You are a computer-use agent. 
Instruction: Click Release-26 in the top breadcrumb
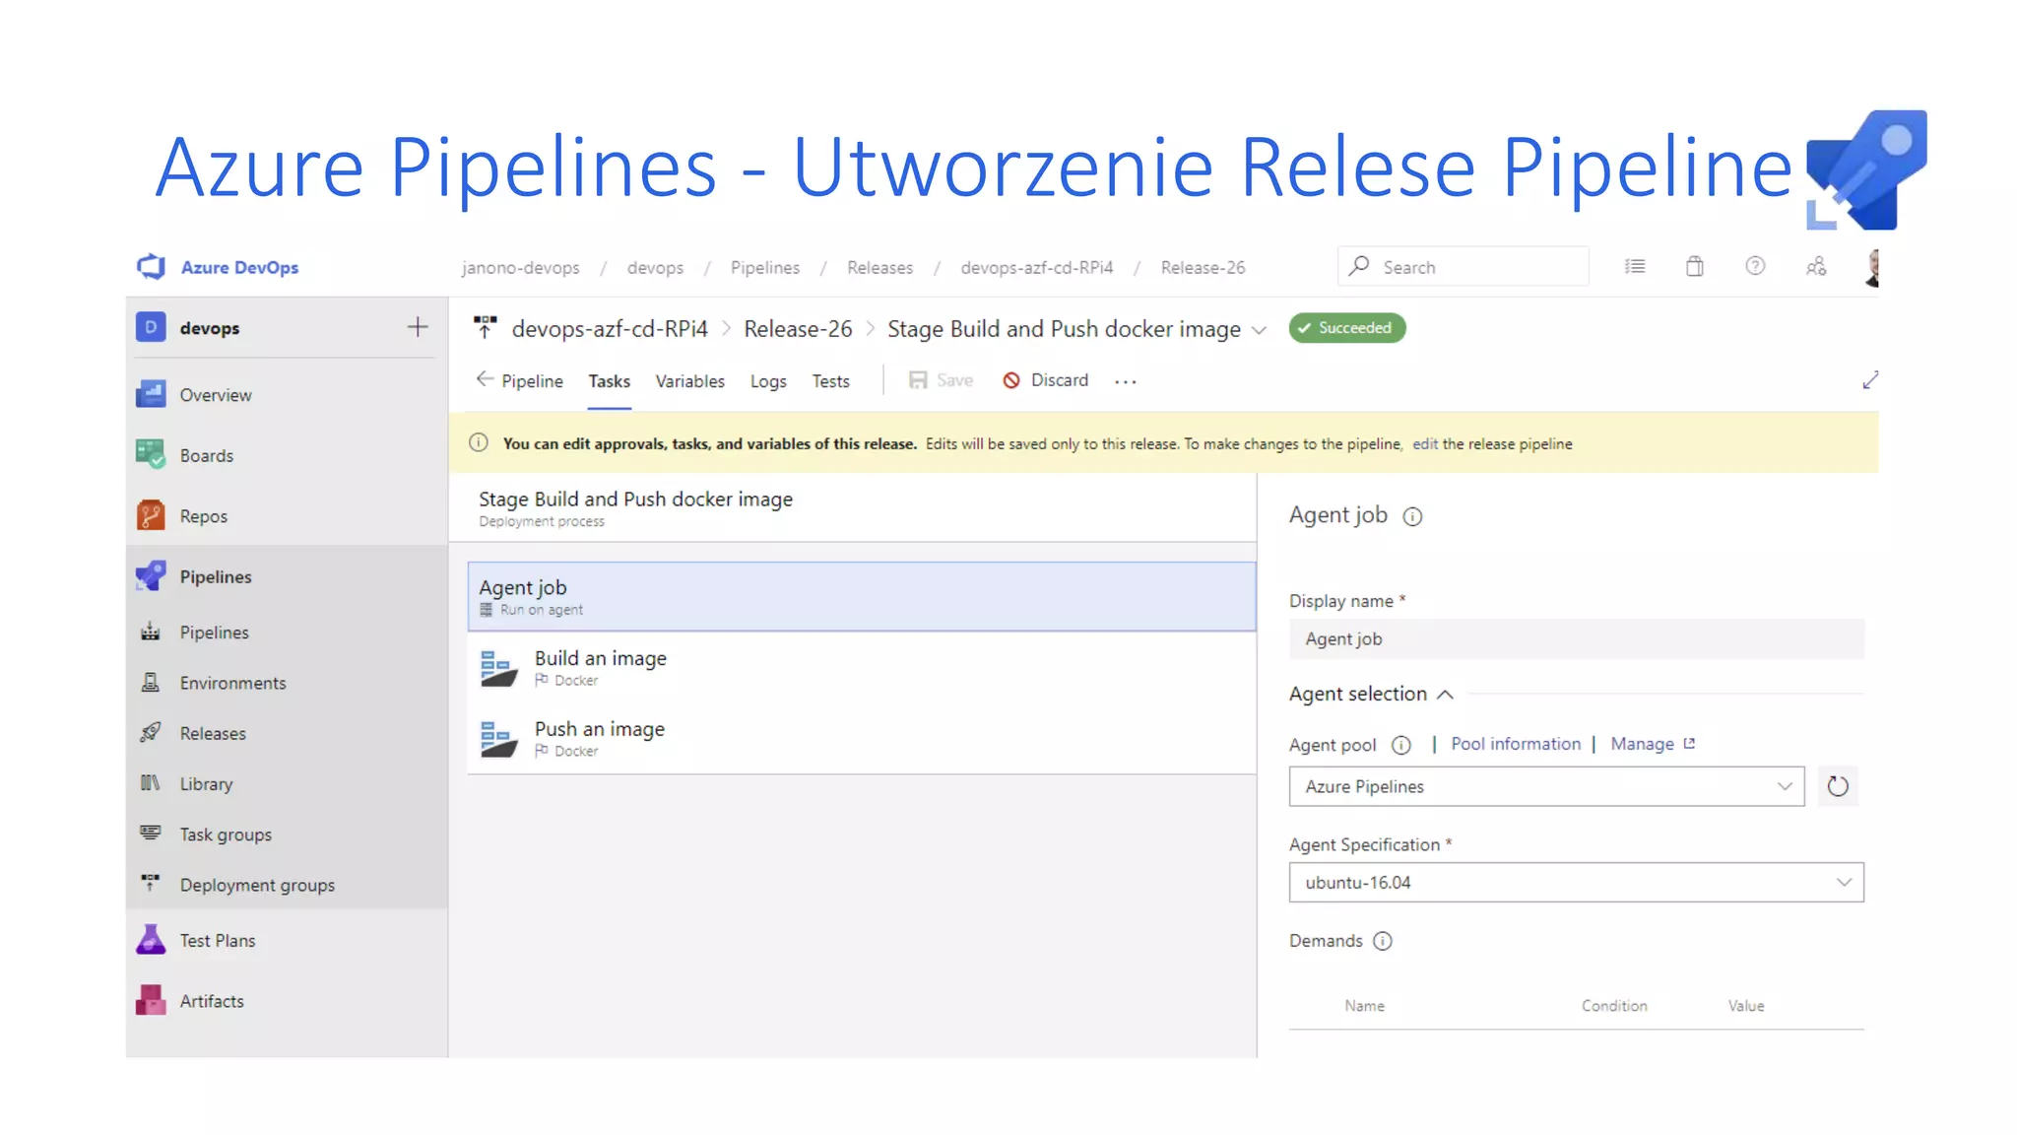[x=1203, y=268]
